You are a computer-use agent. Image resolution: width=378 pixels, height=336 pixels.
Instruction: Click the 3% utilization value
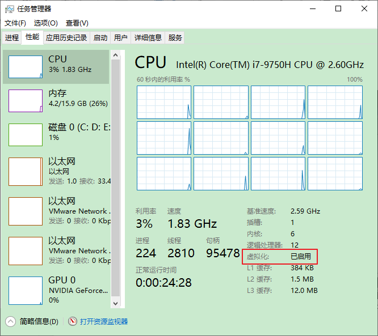144,224
